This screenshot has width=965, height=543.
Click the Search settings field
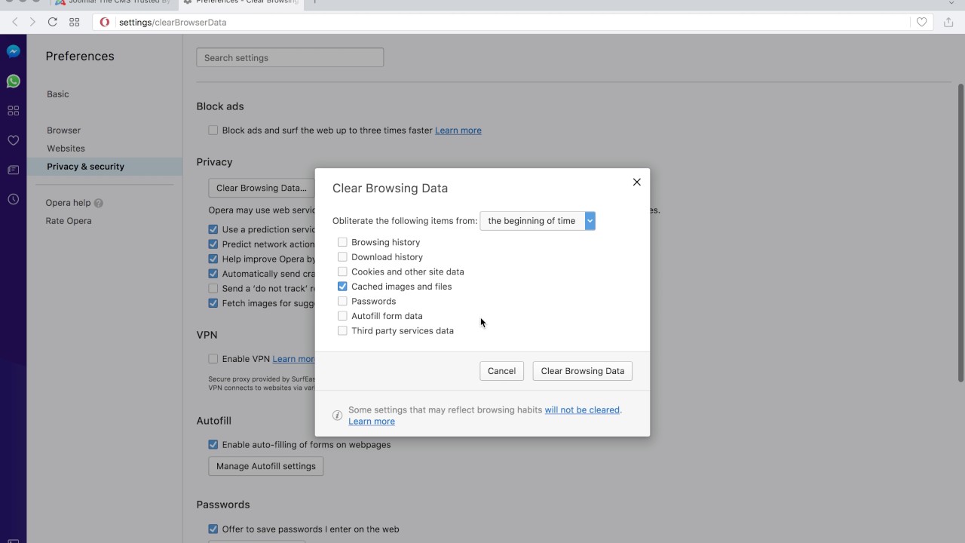coord(289,57)
